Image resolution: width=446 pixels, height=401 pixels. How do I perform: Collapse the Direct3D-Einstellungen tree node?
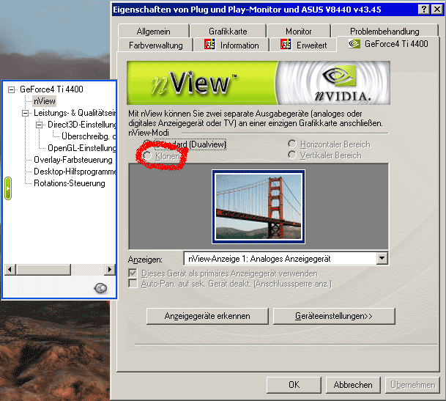40,125
